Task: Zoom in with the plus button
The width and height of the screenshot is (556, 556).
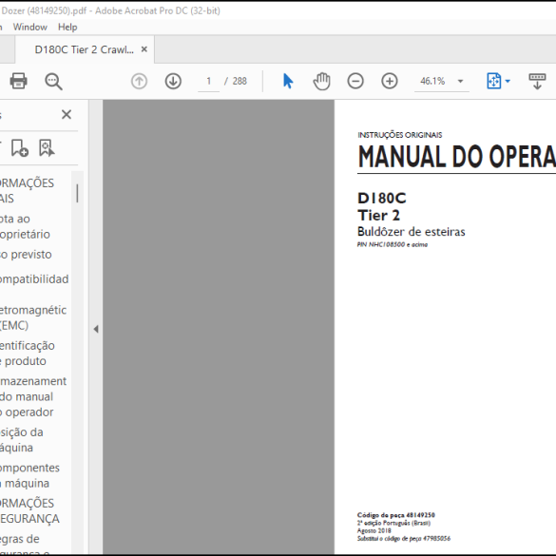Action: pyautogui.click(x=390, y=81)
